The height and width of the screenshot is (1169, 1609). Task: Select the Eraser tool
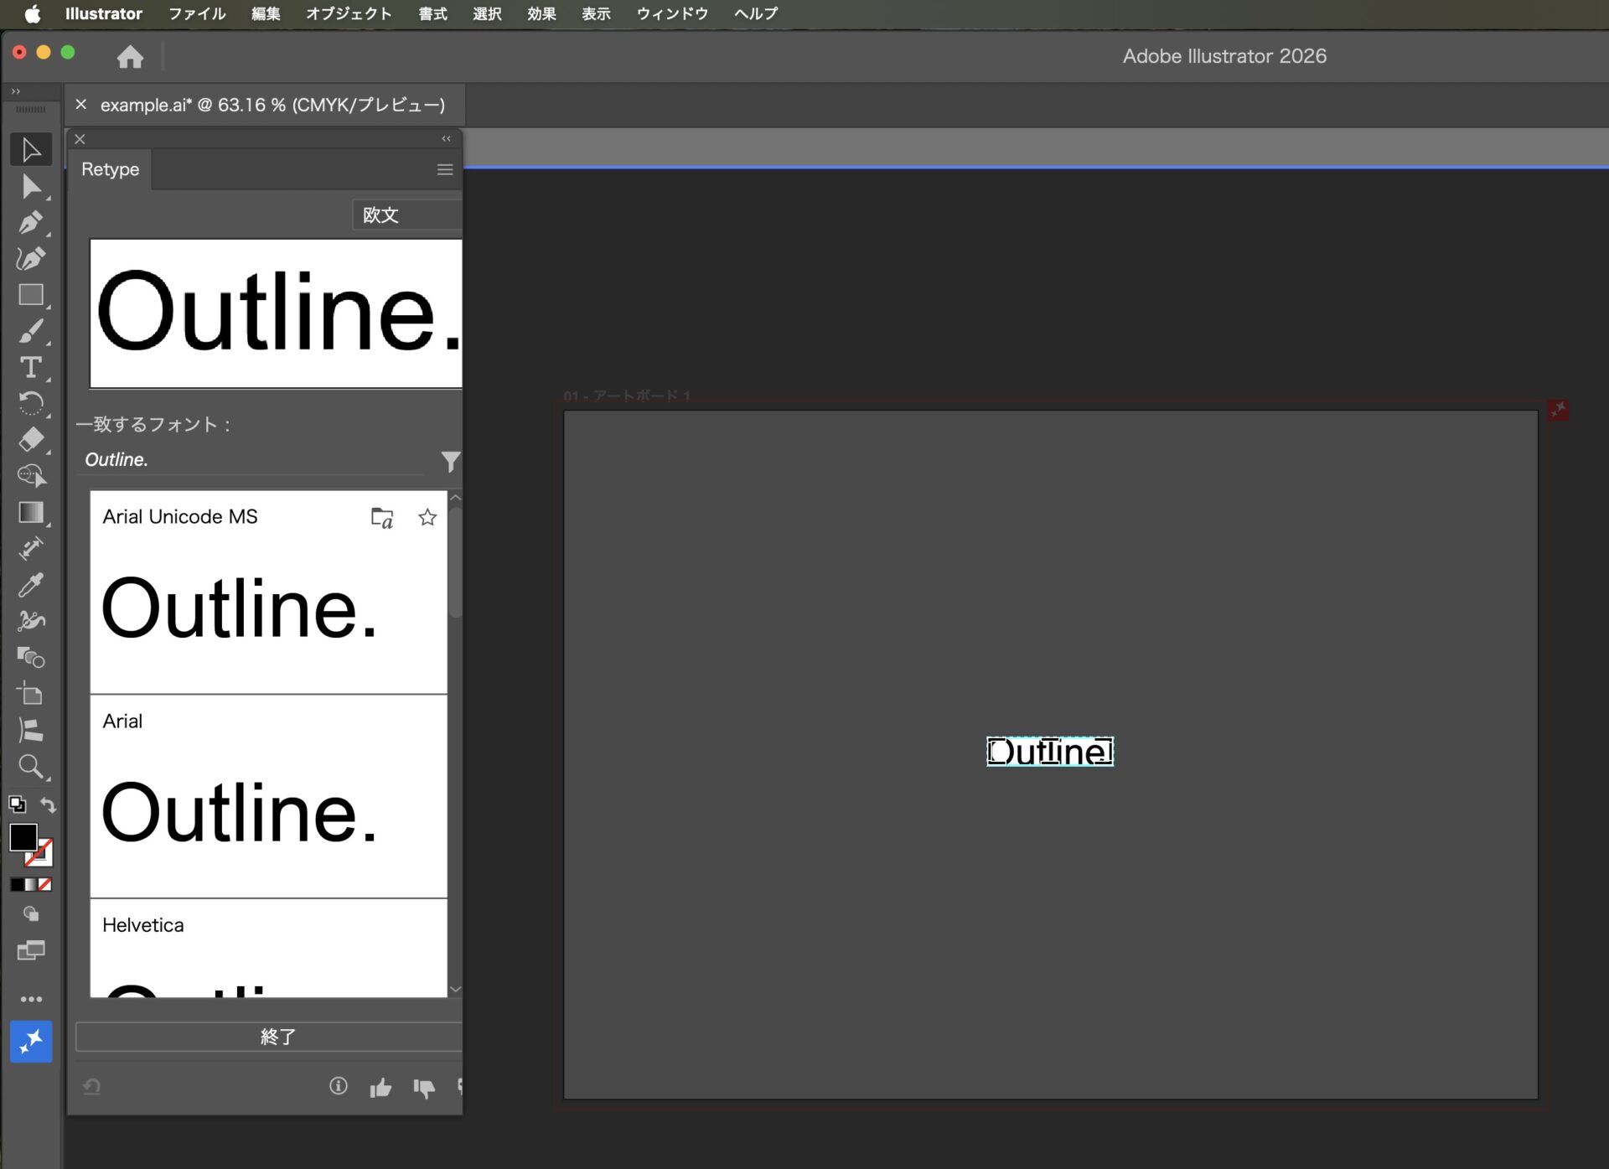(31, 439)
